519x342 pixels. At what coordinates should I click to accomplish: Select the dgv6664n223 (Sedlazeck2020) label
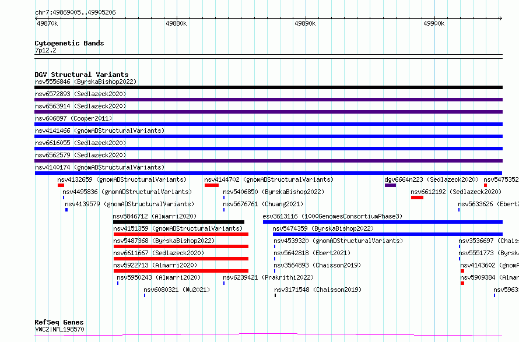[x=432, y=179]
